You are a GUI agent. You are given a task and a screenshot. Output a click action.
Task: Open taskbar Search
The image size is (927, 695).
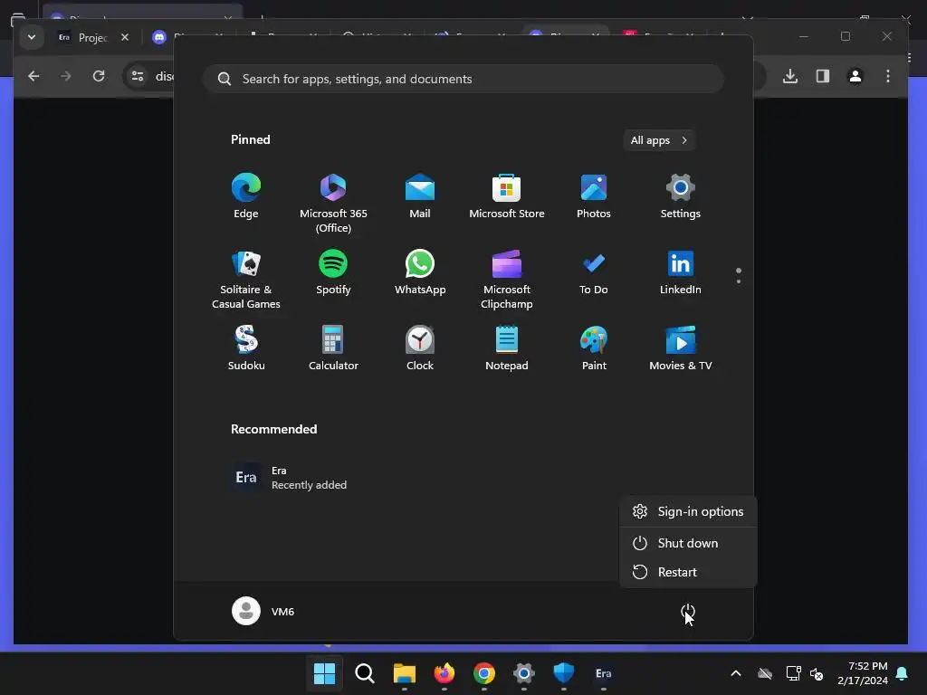(364, 673)
